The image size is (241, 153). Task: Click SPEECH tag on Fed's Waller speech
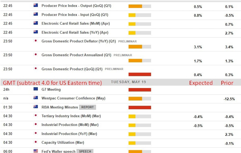point(85,151)
